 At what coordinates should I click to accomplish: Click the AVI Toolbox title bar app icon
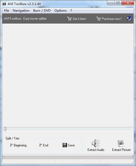coord(4,4)
